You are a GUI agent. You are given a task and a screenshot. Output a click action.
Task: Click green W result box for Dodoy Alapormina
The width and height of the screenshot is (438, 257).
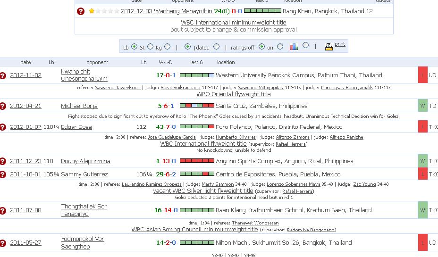click(422, 161)
